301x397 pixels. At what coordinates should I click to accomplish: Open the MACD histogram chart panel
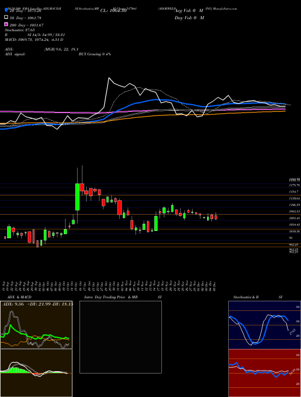click(36, 373)
